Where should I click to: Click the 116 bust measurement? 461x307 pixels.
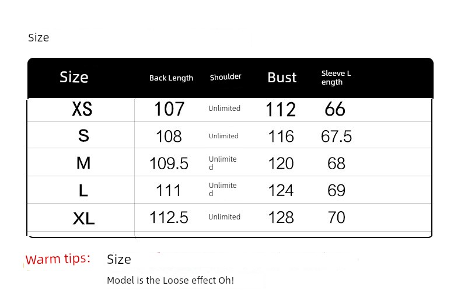pos(281,137)
